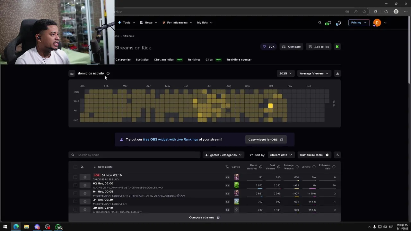Click the Add to list button
This screenshot has height=231, width=411.
pos(319,47)
